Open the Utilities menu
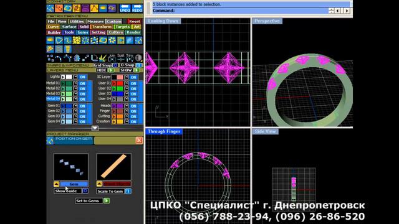The height and width of the screenshot is (224, 399). (77, 21)
